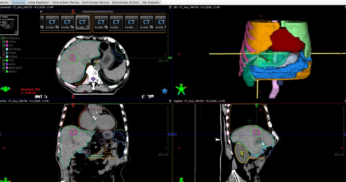Viewport: 346px width, 182px height.
Task: Maximize the 3D view panel
Action: tap(170, 7)
